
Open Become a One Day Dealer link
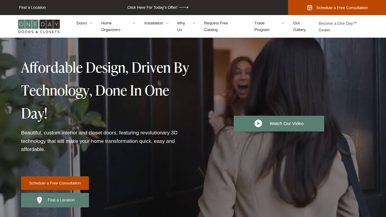[337, 27]
